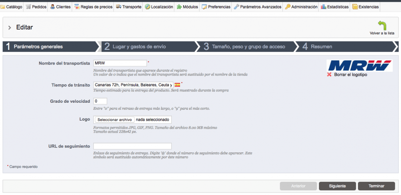Click the MRW logo image

[x=359, y=66]
